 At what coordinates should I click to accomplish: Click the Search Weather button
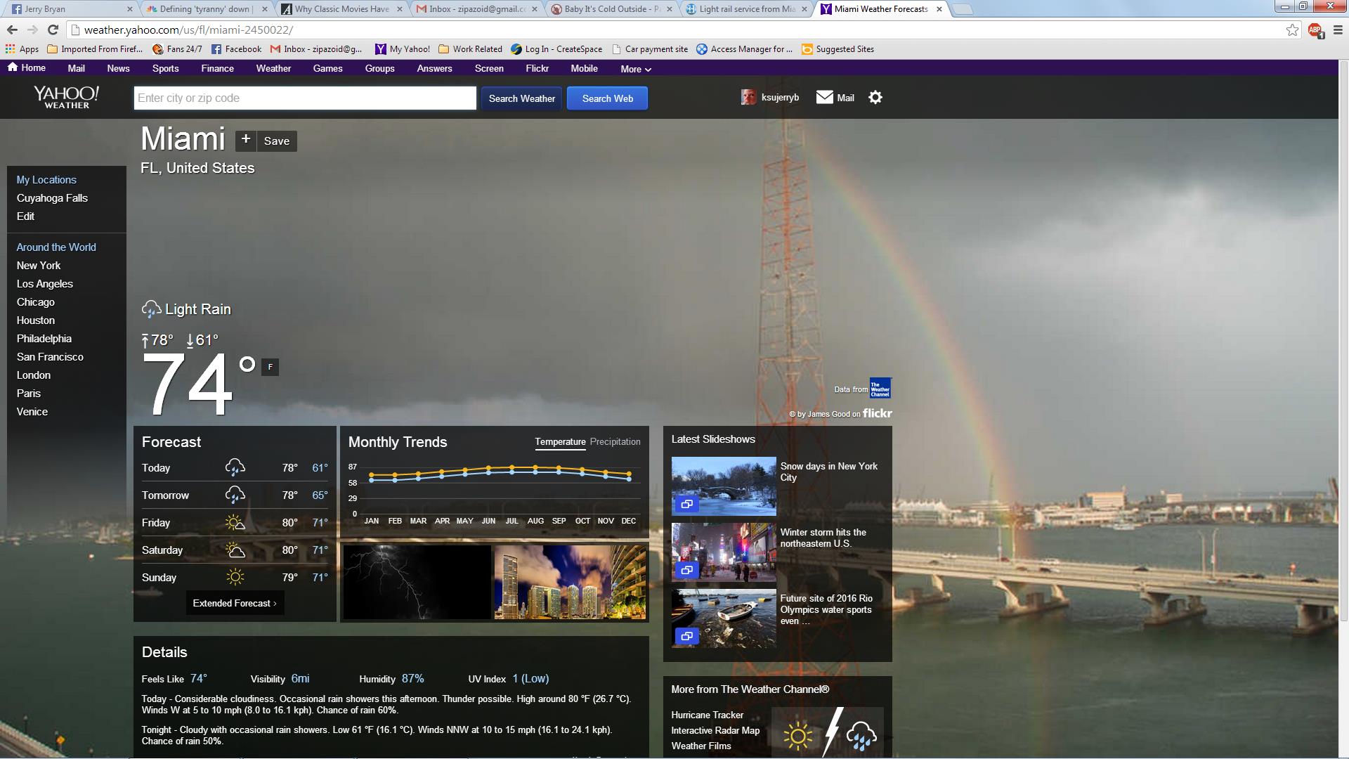[521, 98]
